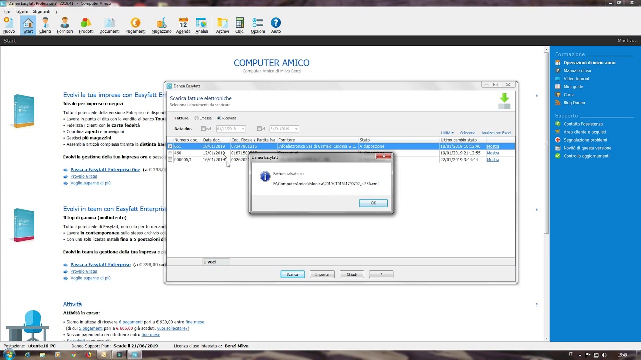This screenshot has height=360, width=641.
Task: Click the Easyfatt Enterprise One box image
Action: [24, 111]
